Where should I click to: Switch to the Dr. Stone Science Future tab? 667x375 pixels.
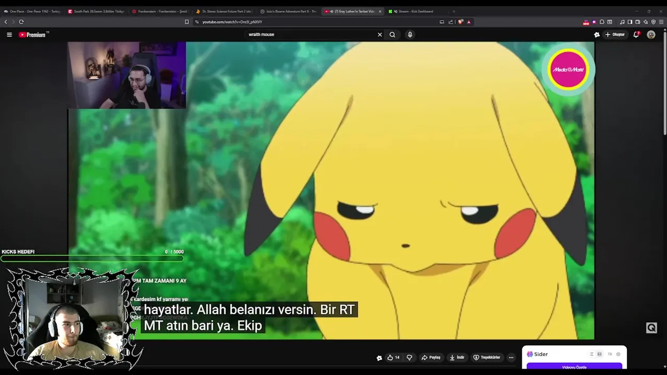coord(225,11)
